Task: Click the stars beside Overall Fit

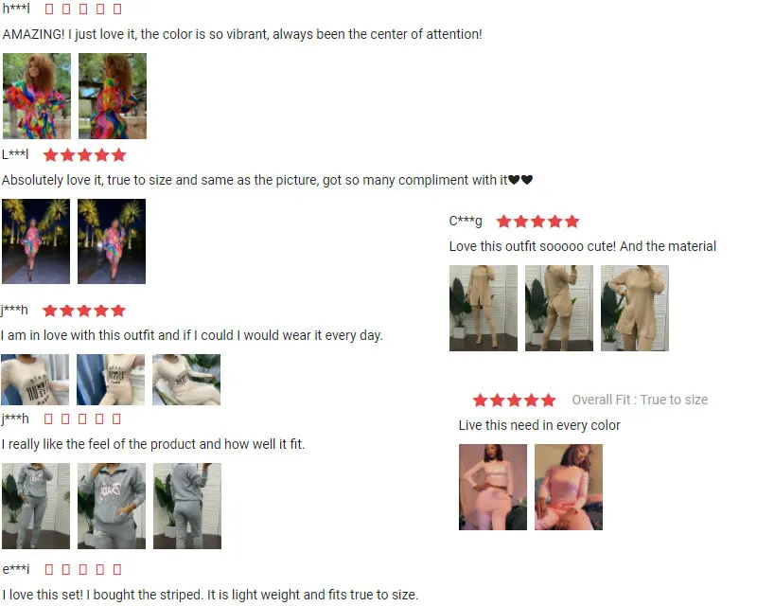Action: click(514, 401)
